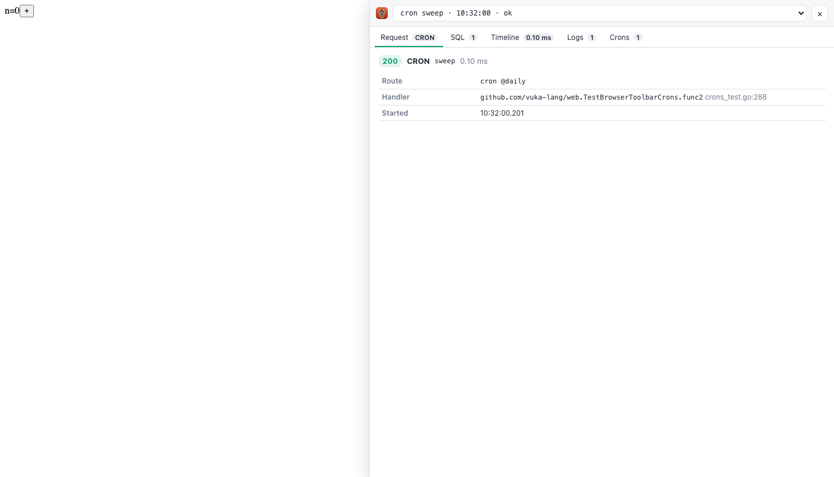Image resolution: width=834 pixels, height=477 pixels.
Task: Select the handler function path text
Action: [x=592, y=97]
